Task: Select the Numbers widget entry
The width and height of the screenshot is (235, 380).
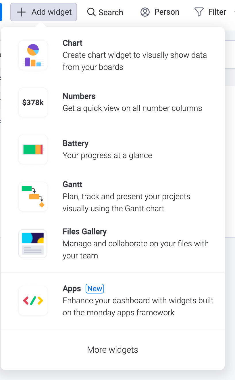Action: (x=115, y=102)
